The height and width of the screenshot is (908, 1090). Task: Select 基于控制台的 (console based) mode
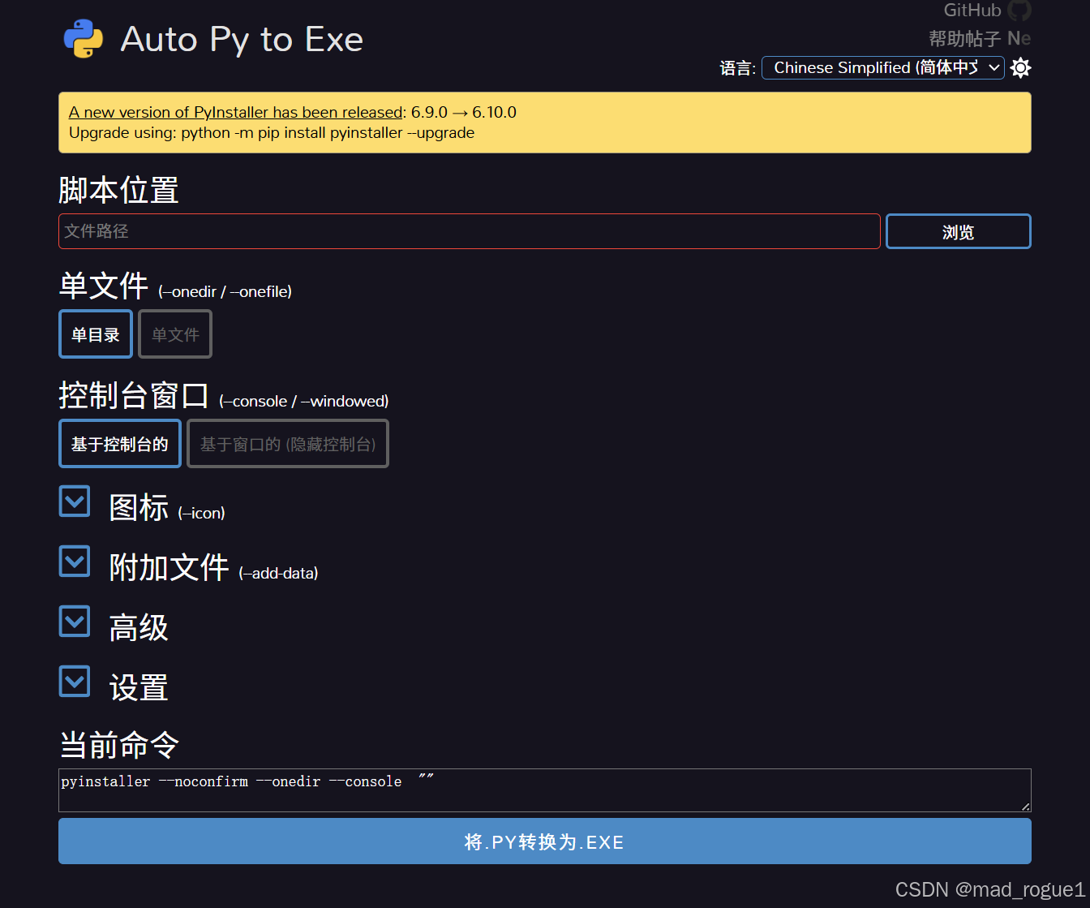(x=119, y=443)
